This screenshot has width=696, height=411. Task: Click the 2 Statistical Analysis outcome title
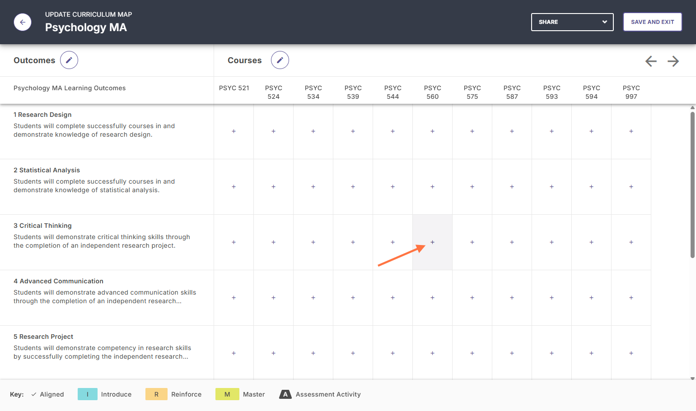pos(47,170)
